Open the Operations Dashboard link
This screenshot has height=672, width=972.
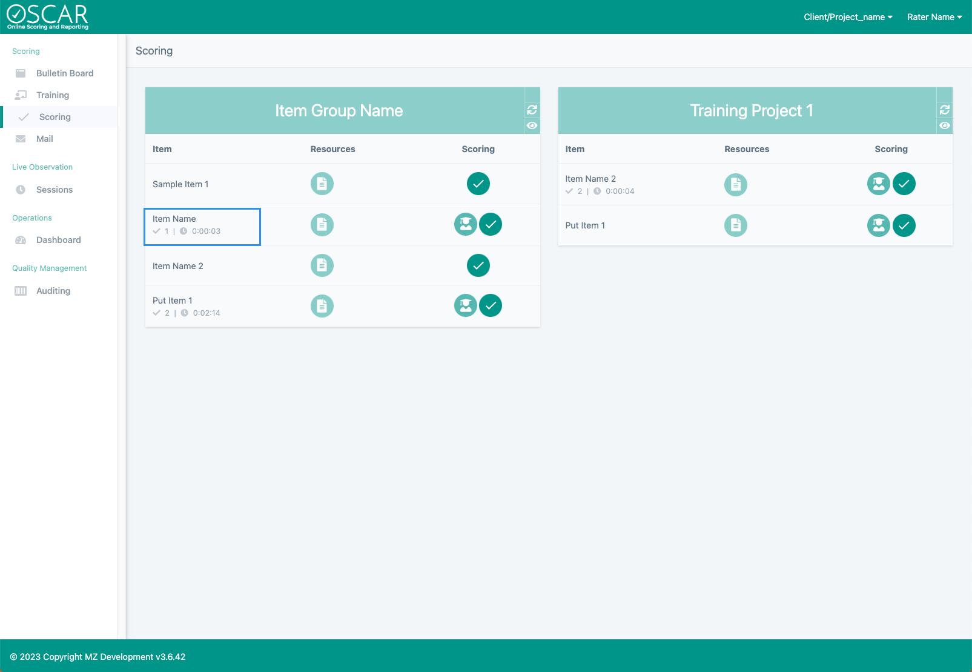click(x=58, y=240)
